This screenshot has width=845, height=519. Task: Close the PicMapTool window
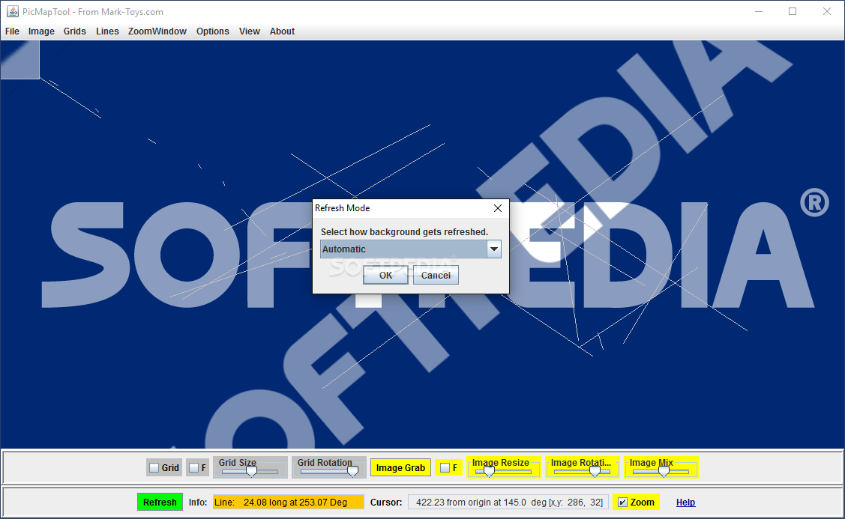(x=827, y=11)
